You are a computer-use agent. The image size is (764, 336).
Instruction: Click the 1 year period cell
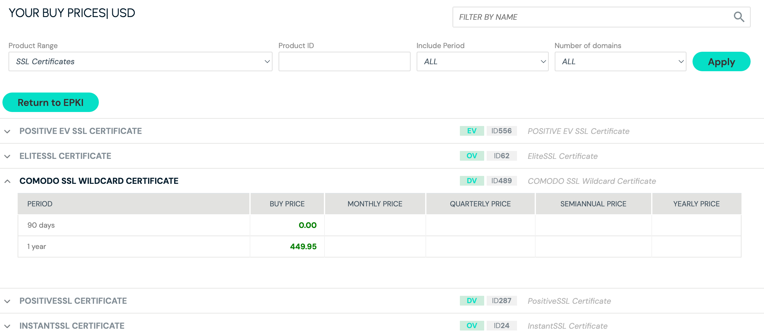coord(134,247)
